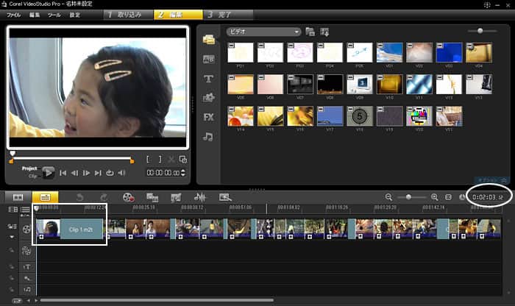
Task: Click the voice track icon
Action: (x=26, y=279)
